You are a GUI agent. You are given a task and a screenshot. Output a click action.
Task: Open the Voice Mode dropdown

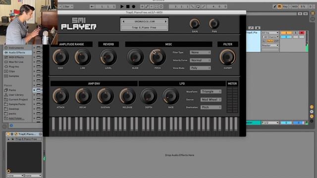coord(200,68)
